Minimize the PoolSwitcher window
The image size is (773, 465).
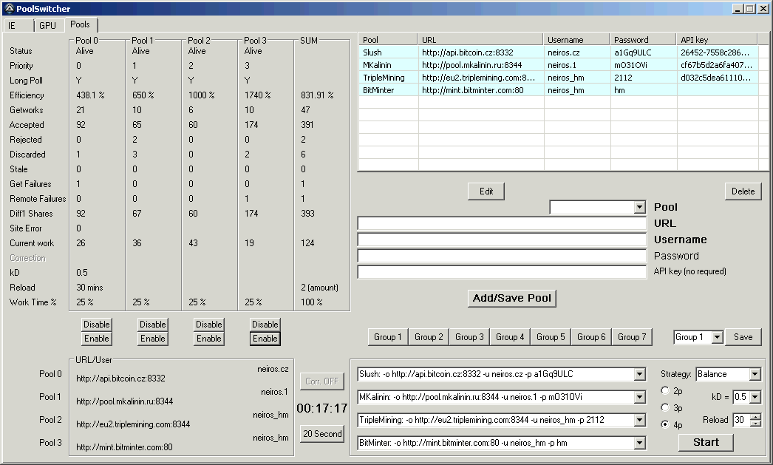coord(738,8)
